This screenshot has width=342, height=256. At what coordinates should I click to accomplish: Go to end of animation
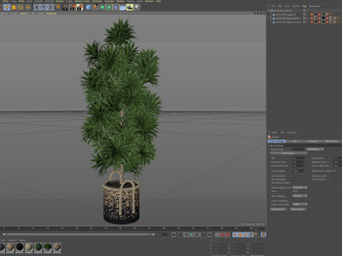pyautogui.click(x=209, y=235)
